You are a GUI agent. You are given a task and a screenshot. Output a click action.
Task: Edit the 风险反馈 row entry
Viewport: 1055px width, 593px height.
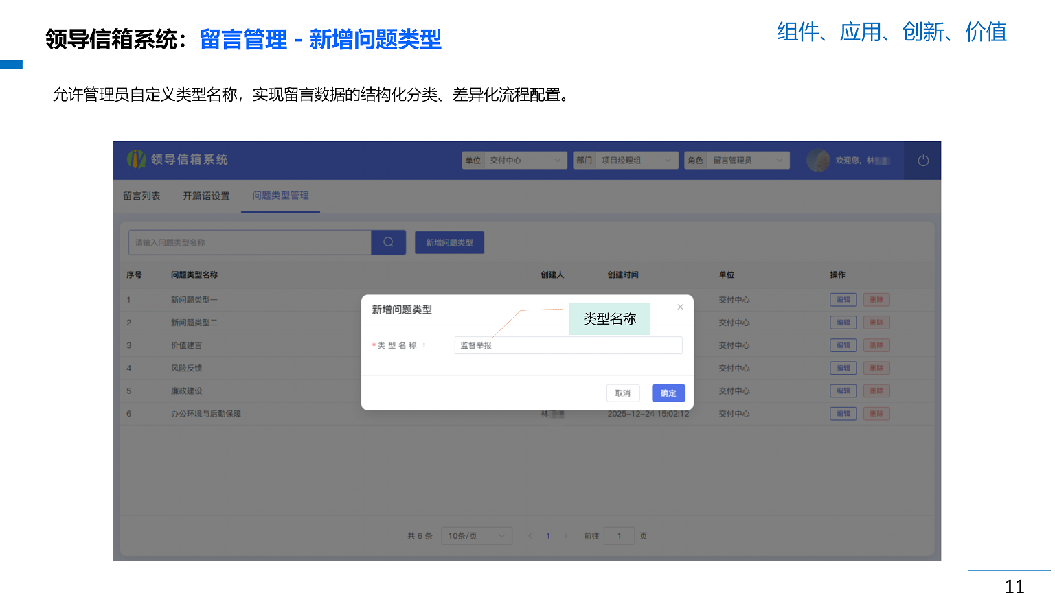point(843,368)
